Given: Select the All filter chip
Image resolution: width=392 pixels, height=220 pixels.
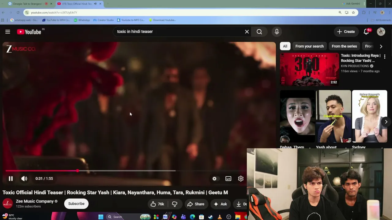Looking at the screenshot, I should [285, 46].
